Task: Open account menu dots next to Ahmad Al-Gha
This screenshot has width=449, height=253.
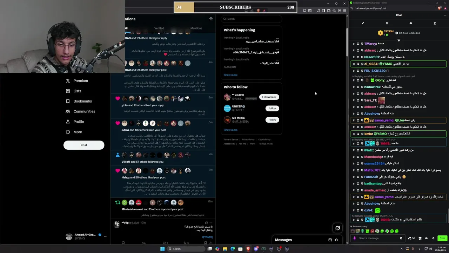Action: (105, 236)
